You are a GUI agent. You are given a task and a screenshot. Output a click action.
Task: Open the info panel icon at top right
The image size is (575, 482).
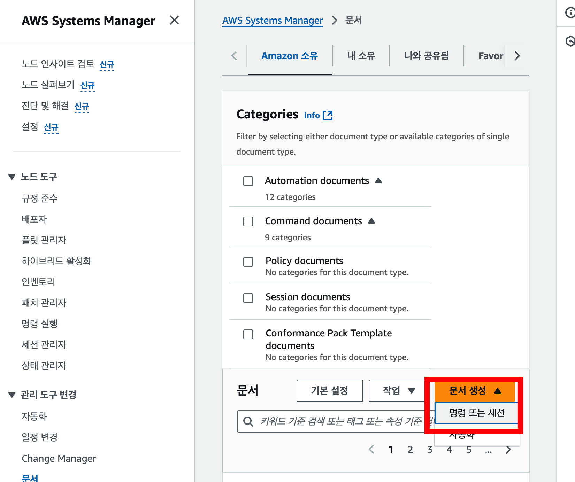coord(570,13)
